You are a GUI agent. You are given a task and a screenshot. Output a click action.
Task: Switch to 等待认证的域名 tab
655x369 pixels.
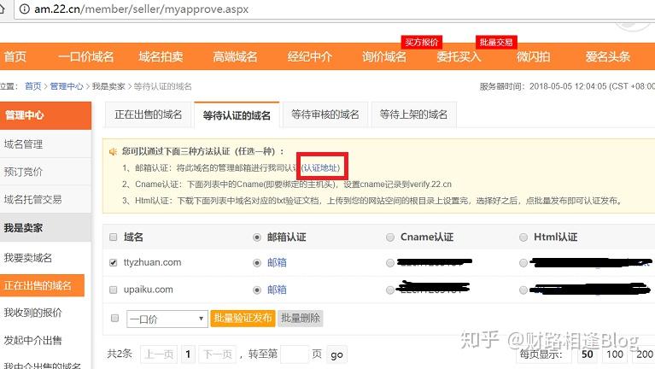[x=237, y=115]
